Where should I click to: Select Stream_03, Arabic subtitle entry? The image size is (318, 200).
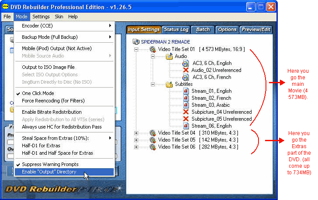(x=210, y=105)
